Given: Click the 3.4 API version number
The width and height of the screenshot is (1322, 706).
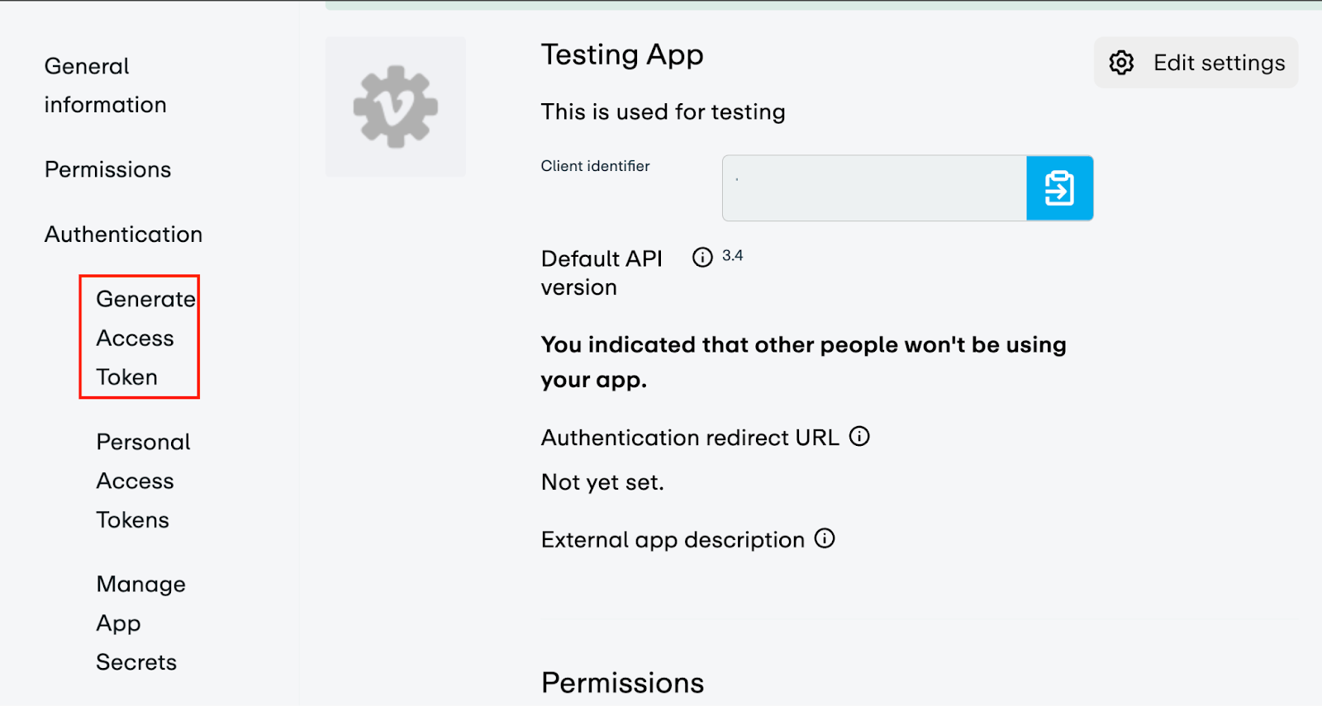Looking at the screenshot, I should pos(732,256).
